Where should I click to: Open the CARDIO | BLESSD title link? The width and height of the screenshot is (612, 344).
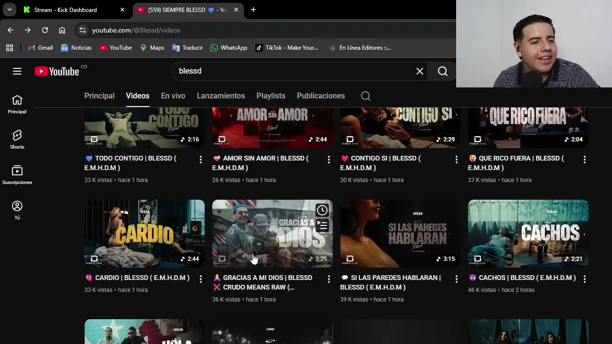137,278
